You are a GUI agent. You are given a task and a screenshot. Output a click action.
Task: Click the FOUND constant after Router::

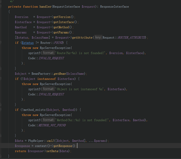point(59,43)
